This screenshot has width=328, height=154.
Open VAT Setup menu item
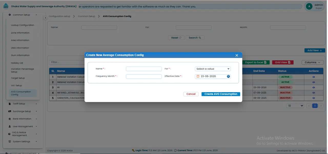tap(16, 86)
